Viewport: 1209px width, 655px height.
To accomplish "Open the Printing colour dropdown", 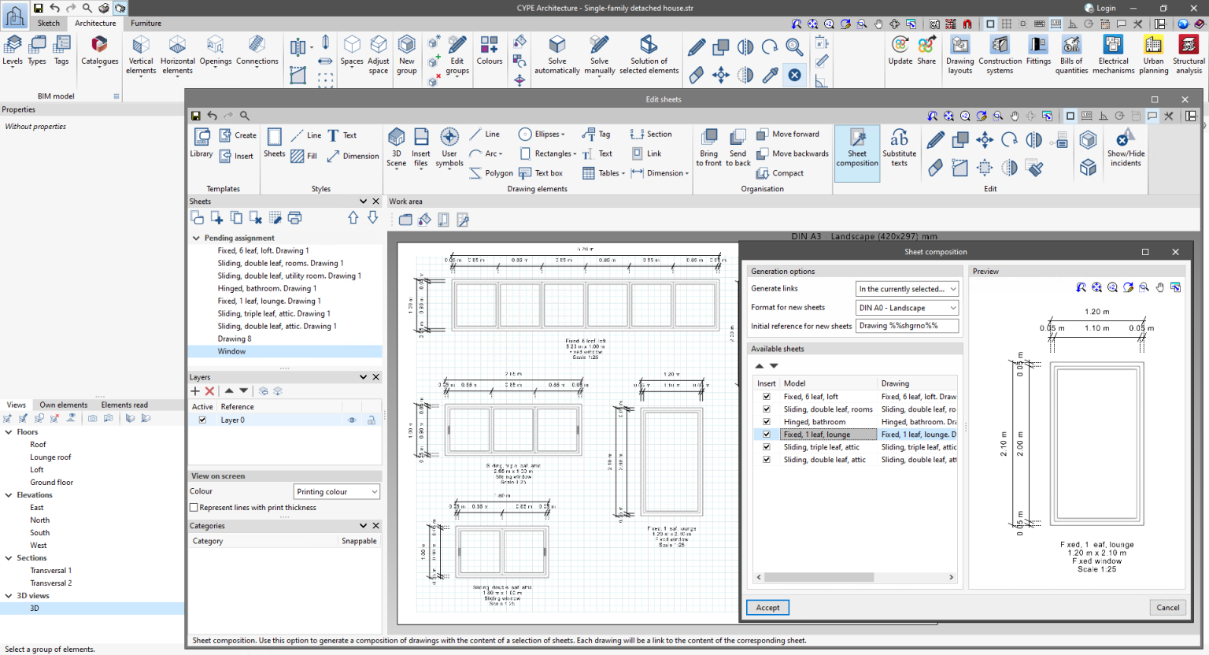I will click(x=337, y=492).
